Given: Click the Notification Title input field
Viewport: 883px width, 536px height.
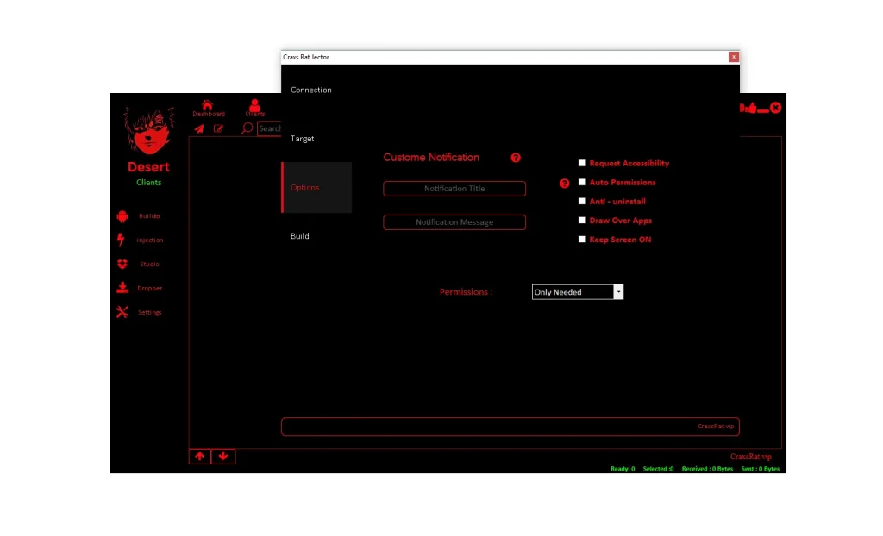Looking at the screenshot, I should tap(454, 189).
